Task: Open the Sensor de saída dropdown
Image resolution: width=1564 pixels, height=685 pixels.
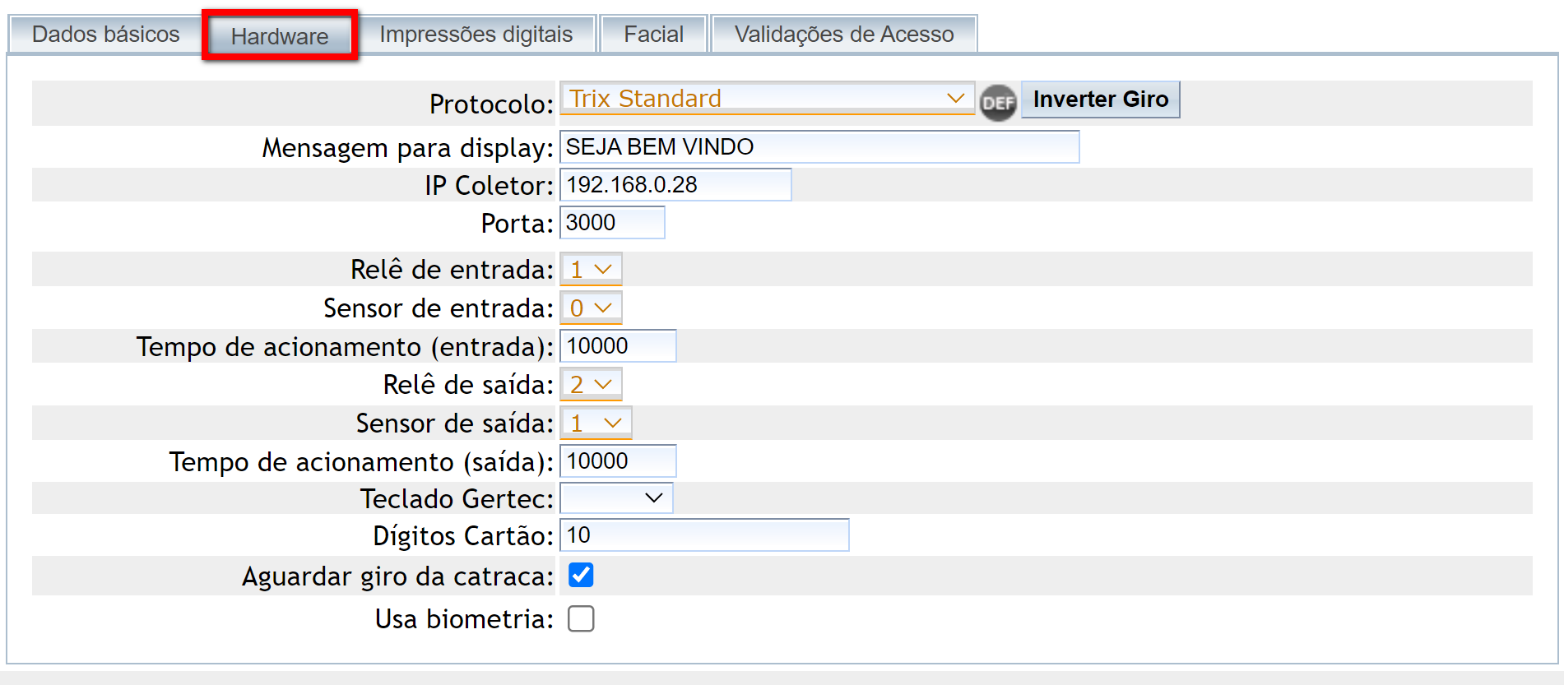Action: coord(596,423)
